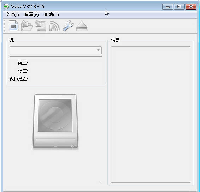This screenshot has width=200, height=192.
Task: Open the 文件(F) menu
Action: click(12, 14)
